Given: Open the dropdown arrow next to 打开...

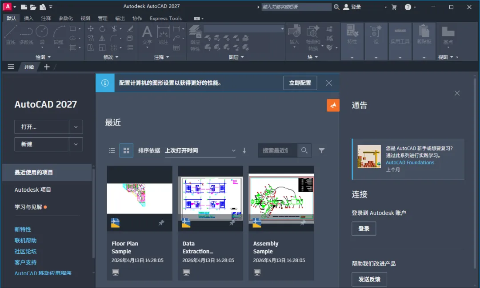Looking at the screenshot, I should (76, 127).
